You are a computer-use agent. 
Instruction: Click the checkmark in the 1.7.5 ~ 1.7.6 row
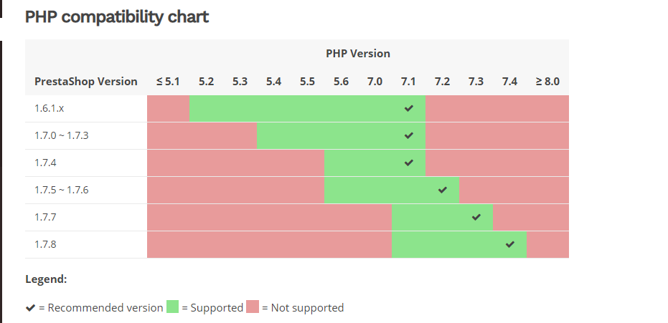point(443,190)
